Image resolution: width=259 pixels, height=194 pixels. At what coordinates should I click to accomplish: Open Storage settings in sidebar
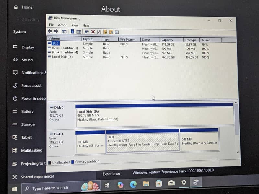pos(24,124)
